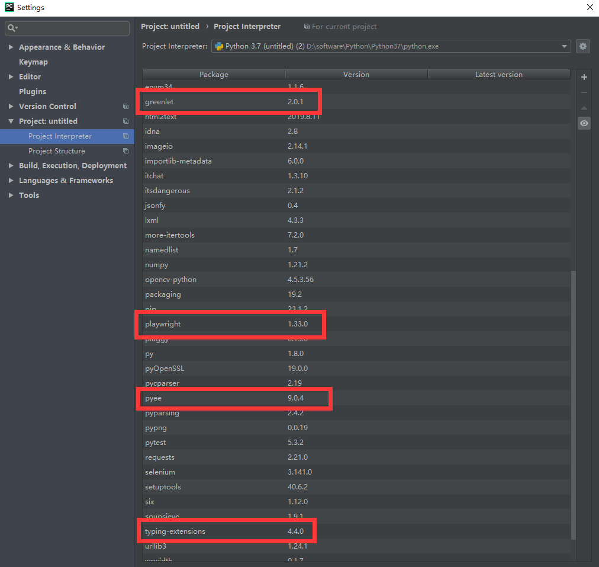Select the pypng package row
The width and height of the screenshot is (599, 567).
pos(356,428)
